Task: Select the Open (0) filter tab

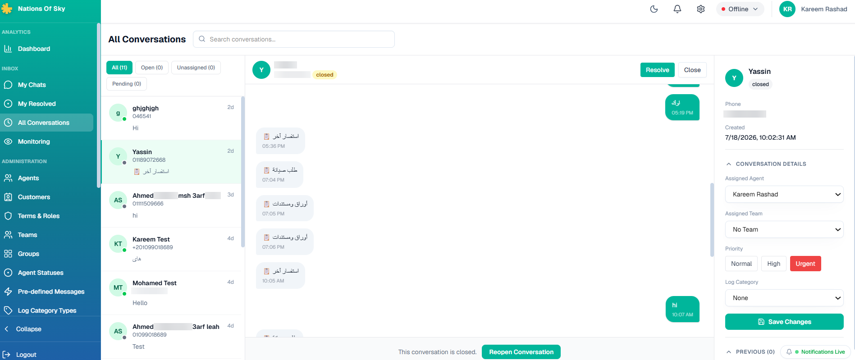Action: point(152,68)
